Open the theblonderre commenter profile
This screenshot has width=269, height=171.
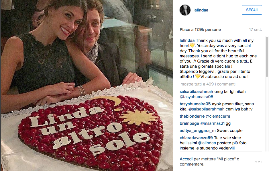(x=192, y=116)
